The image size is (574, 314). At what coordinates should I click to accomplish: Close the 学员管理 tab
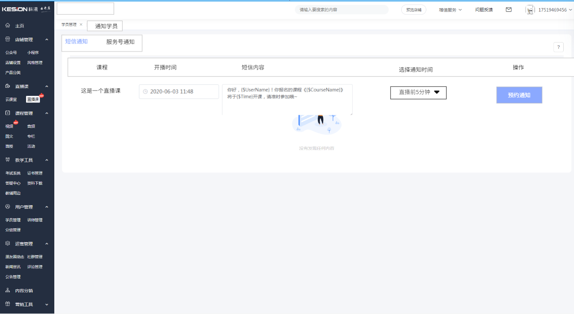81,25
